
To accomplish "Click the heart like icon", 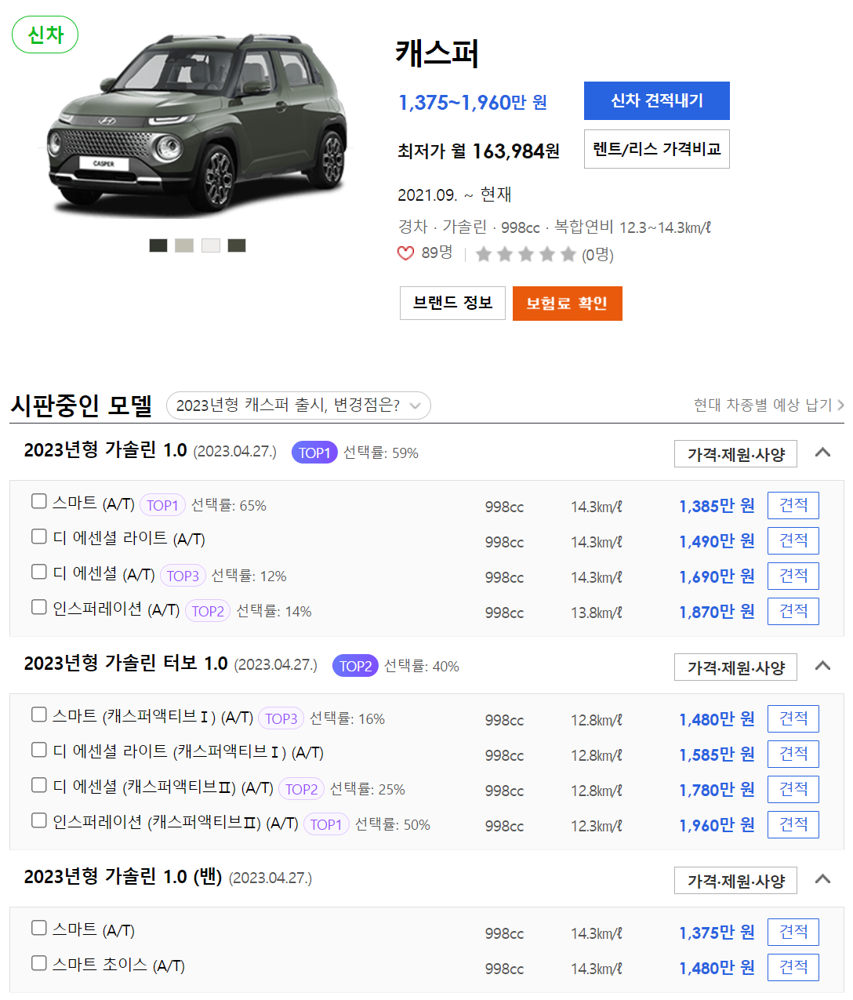I will (405, 253).
